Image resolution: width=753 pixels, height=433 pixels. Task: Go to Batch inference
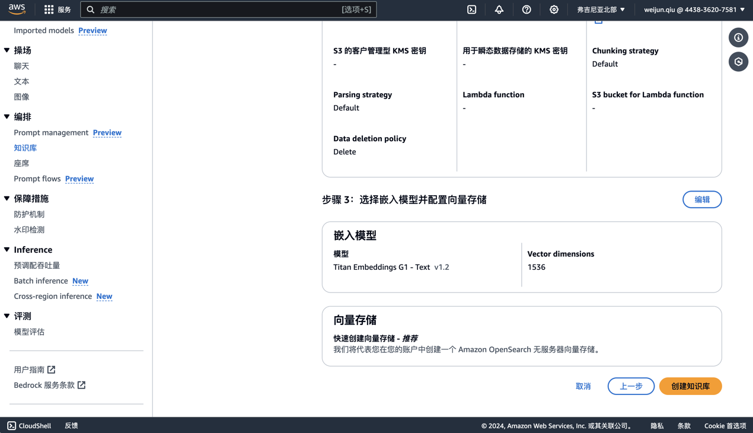[x=41, y=281]
